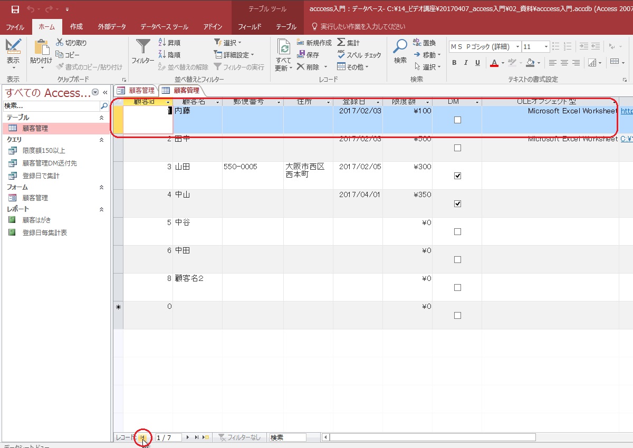
Task: Switch to 作成 ribbon tab
Action: coord(76,27)
